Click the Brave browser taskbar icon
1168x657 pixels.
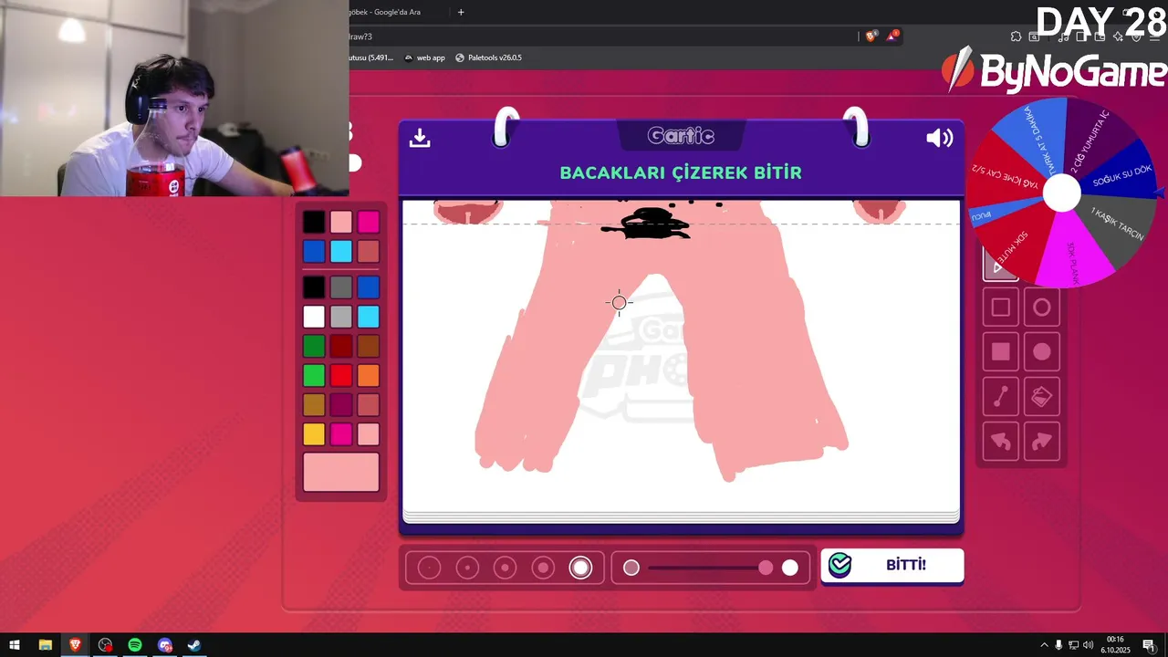click(x=75, y=645)
